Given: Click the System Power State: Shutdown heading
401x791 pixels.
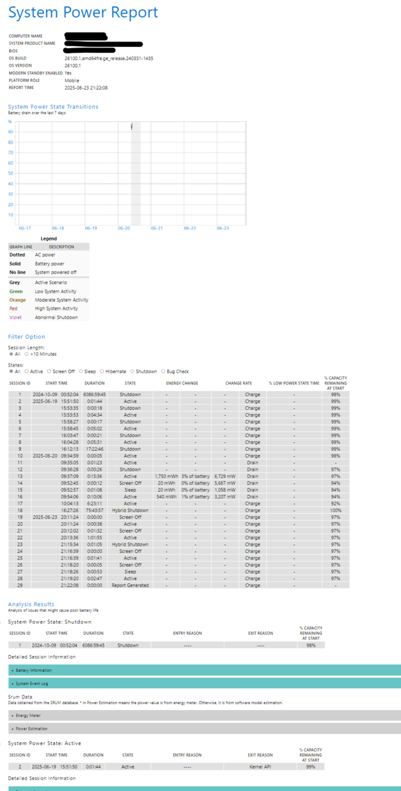Looking at the screenshot, I should pyautogui.click(x=49, y=622).
